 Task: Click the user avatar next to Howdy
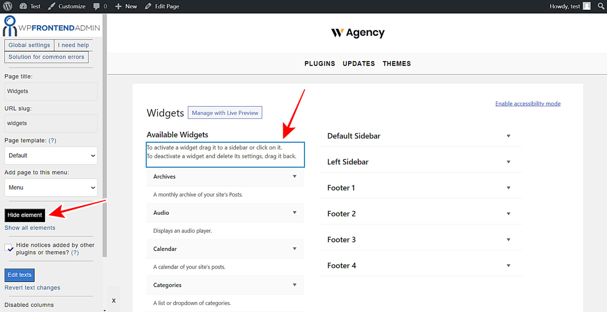pos(587,6)
